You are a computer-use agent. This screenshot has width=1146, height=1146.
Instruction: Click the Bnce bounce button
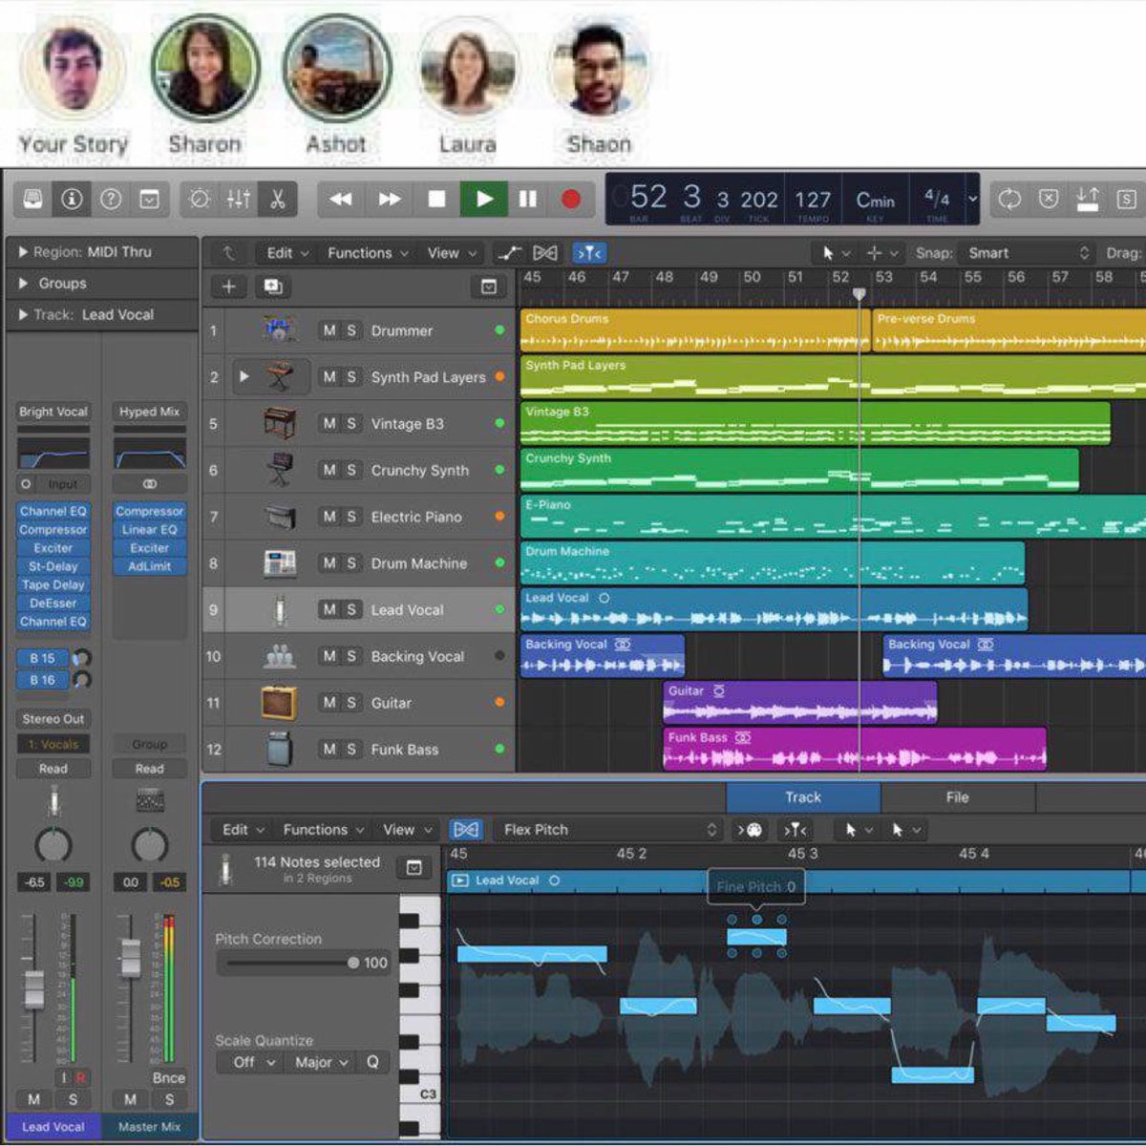(169, 1078)
